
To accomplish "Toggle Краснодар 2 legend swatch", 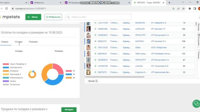I will [6, 74].
